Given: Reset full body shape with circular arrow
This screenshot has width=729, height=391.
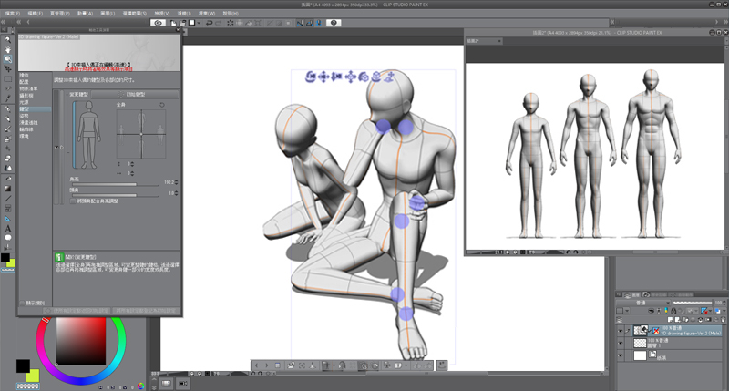Looking at the screenshot, I should (x=161, y=105).
